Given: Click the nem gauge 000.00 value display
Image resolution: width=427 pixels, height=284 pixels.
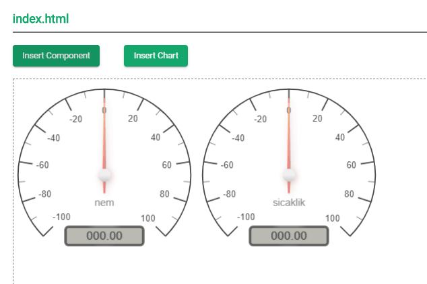Looking at the screenshot, I should pos(104,236).
